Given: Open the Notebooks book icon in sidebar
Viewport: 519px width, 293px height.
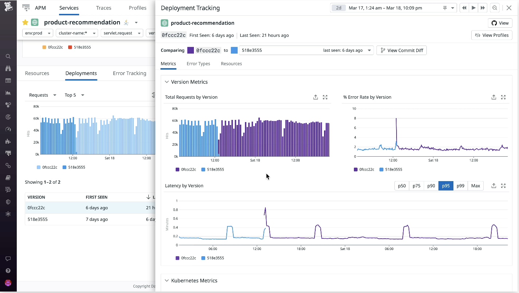Looking at the screenshot, I should 8,177.
